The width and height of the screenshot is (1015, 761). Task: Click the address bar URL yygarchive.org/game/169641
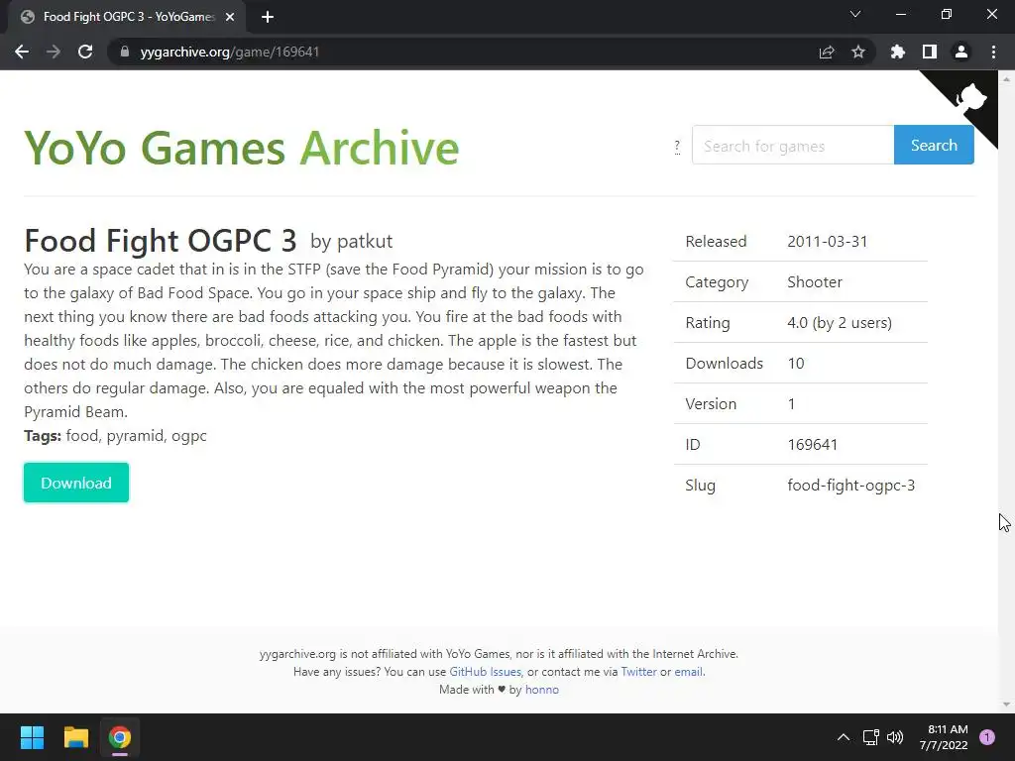pos(230,52)
